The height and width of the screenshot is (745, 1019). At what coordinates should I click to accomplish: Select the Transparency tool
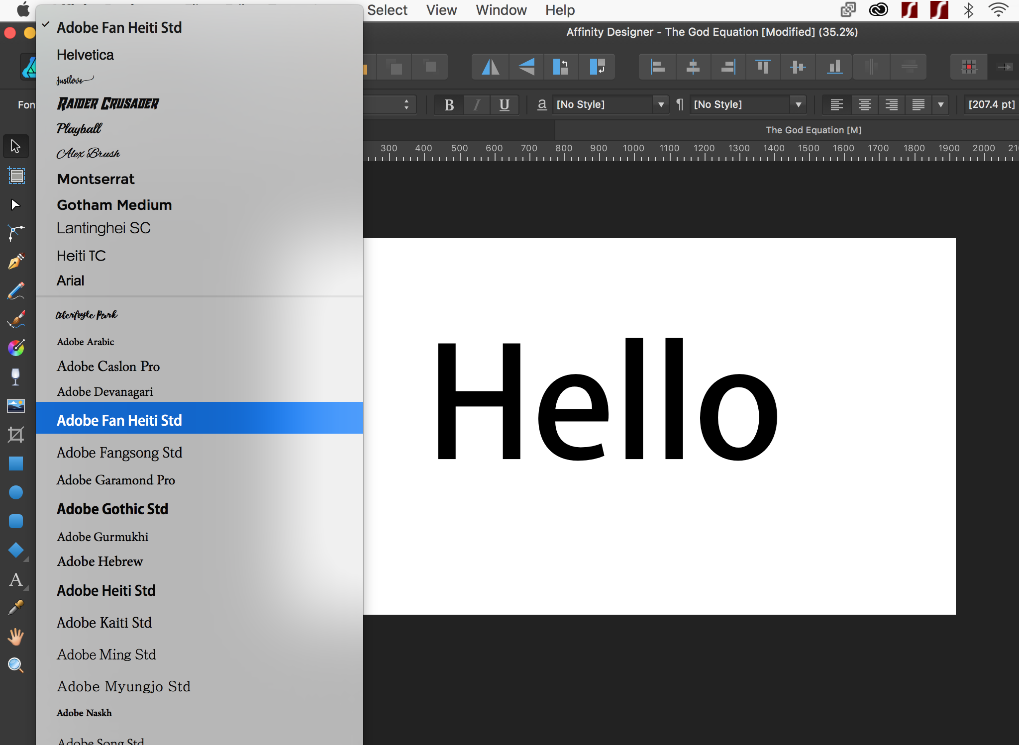point(16,377)
